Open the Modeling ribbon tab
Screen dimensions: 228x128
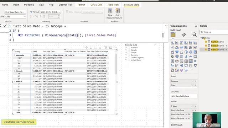point(29,5)
